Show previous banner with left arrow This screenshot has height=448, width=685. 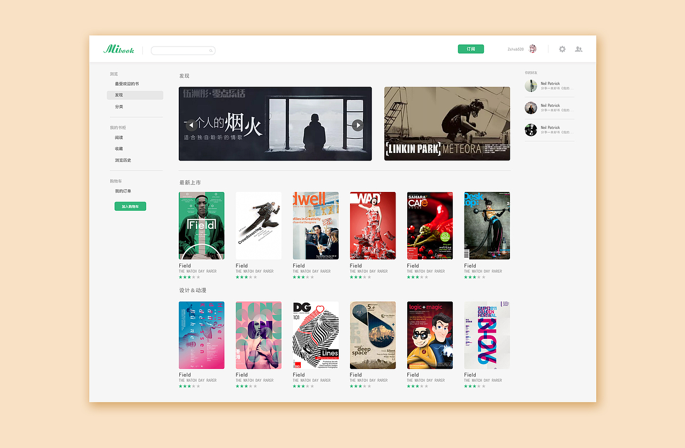click(191, 126)
